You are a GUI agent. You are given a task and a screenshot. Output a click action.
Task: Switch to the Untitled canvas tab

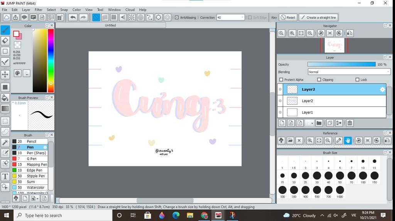pyautogui.click(x=110, y=25)
